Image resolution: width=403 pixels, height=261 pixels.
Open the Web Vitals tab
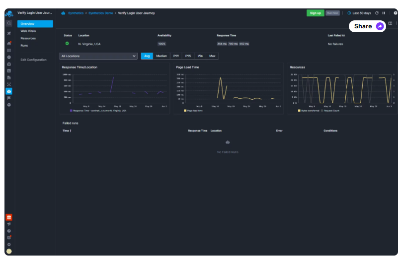pyautogui.click(x=28, y=31)
